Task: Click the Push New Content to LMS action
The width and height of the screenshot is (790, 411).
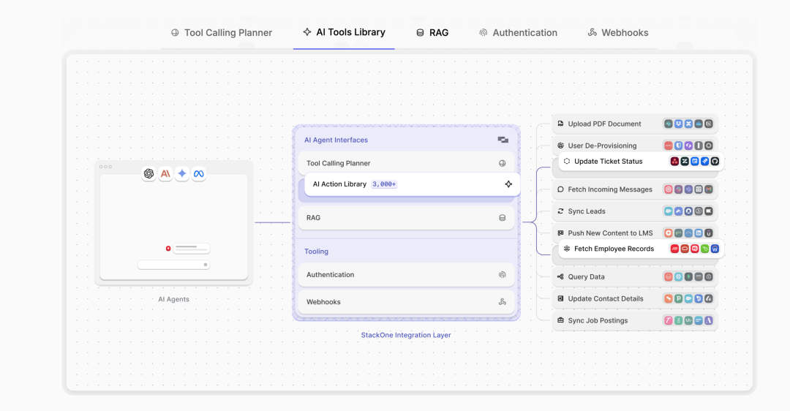Action: point(636,233)
